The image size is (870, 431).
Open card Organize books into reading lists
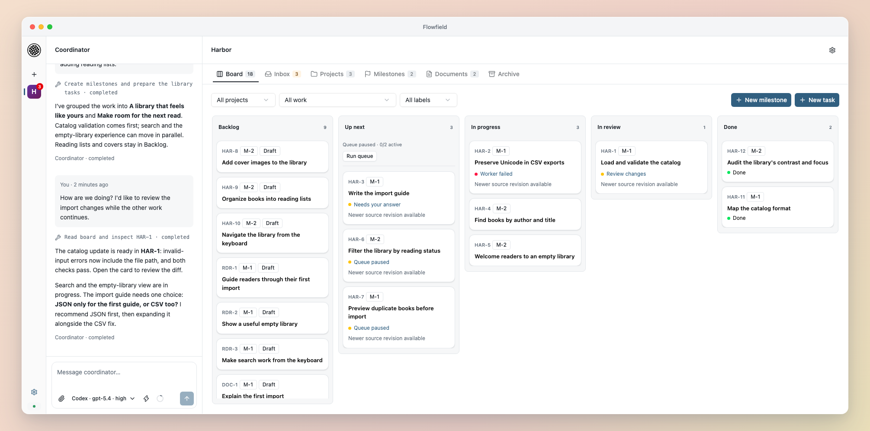[x=273, y=193]
